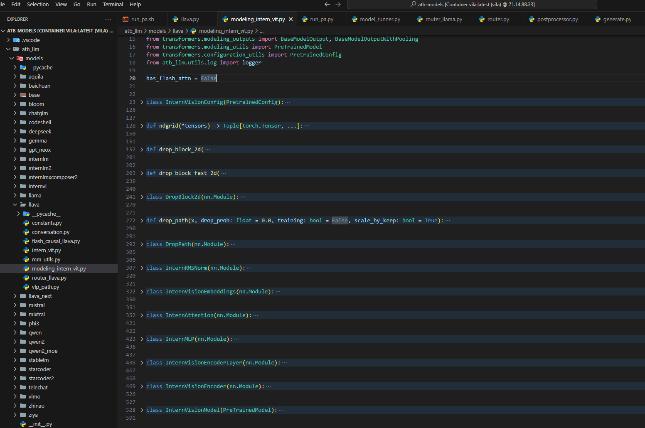Open flash_causal_llava.py file

[56, 241]
